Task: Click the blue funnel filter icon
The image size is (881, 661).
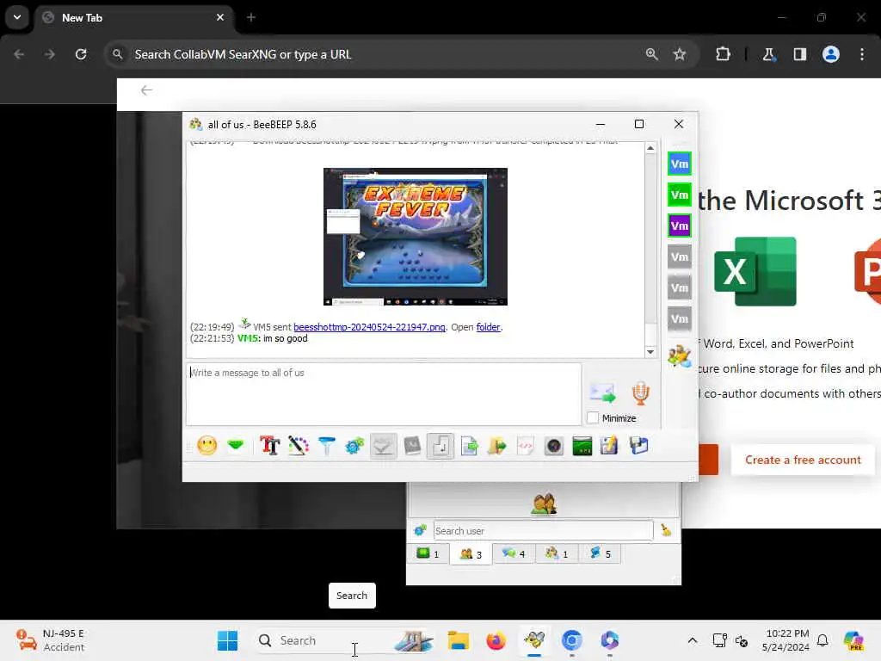Action: [326, 446]
